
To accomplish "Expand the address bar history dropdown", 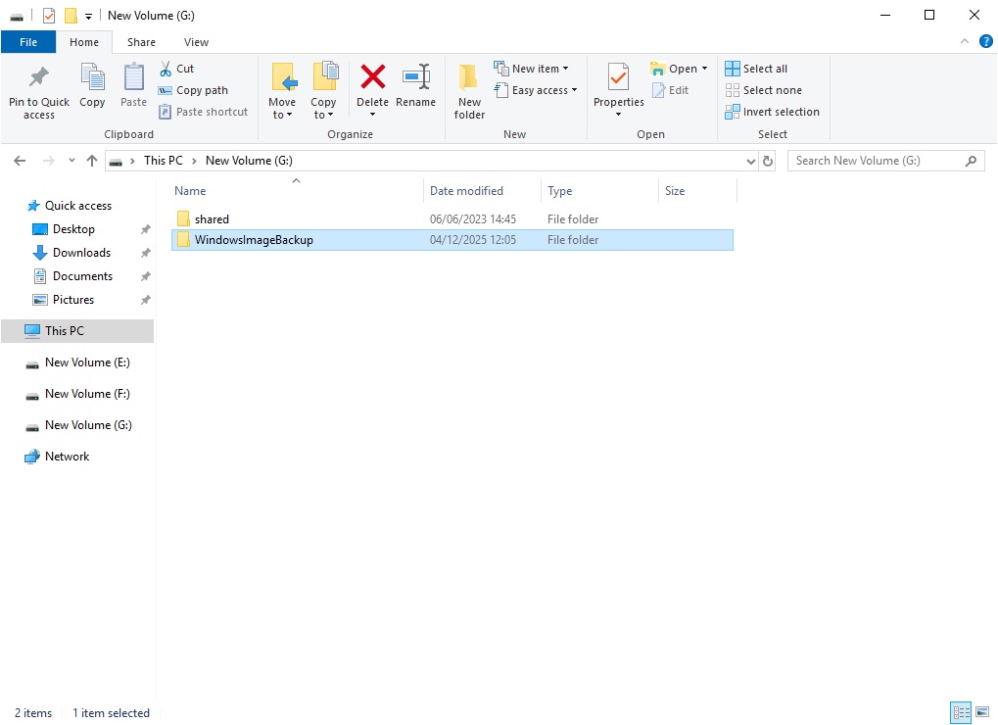I will (x=751, y=161).
